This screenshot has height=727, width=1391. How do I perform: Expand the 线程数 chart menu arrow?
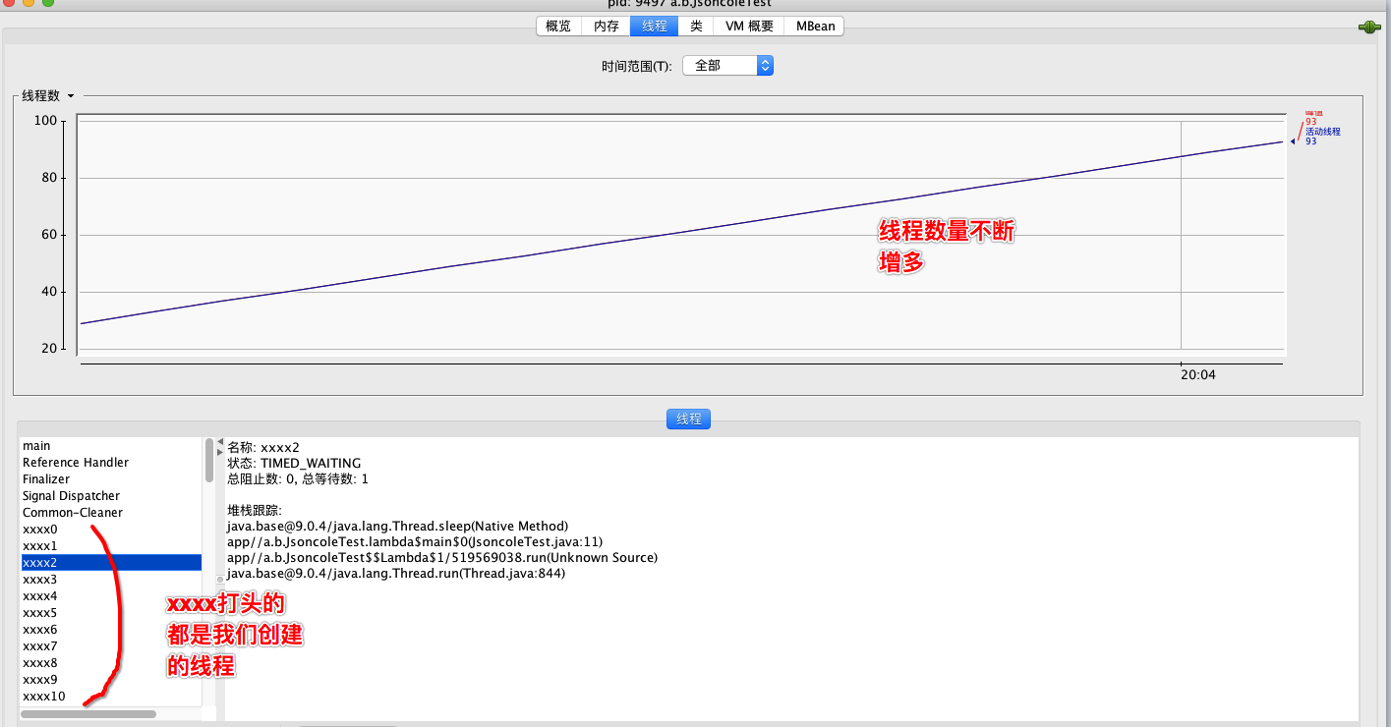71,96
